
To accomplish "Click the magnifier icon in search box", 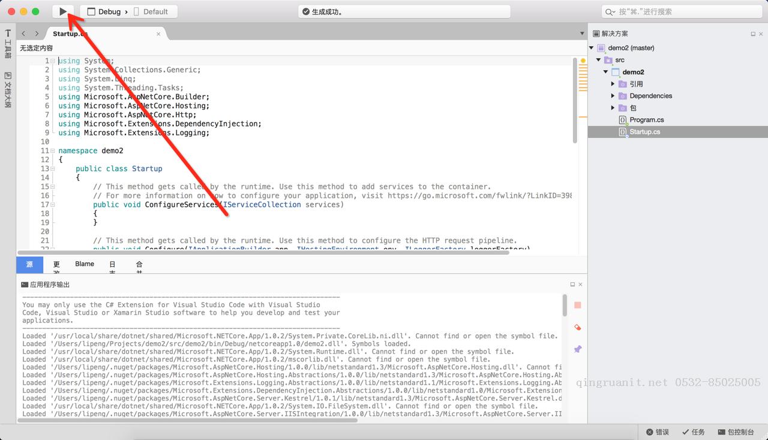I will tap(611, 11).
